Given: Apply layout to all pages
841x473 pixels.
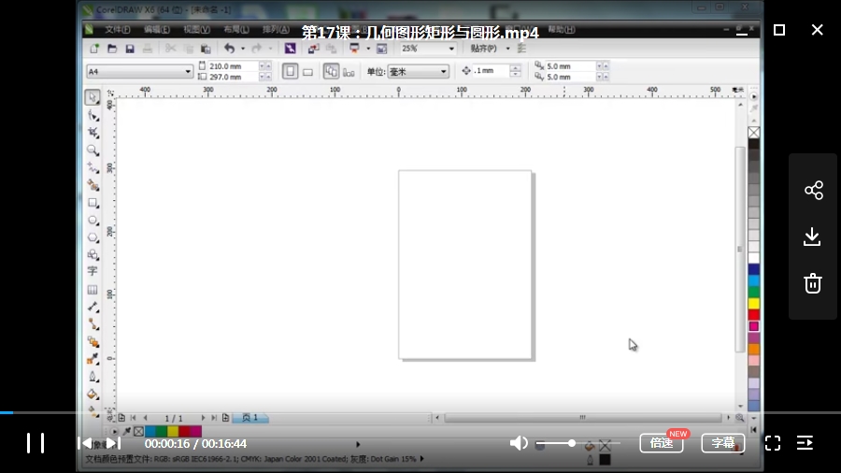Looking at the screenshot, I should click(x=331, y=71).
